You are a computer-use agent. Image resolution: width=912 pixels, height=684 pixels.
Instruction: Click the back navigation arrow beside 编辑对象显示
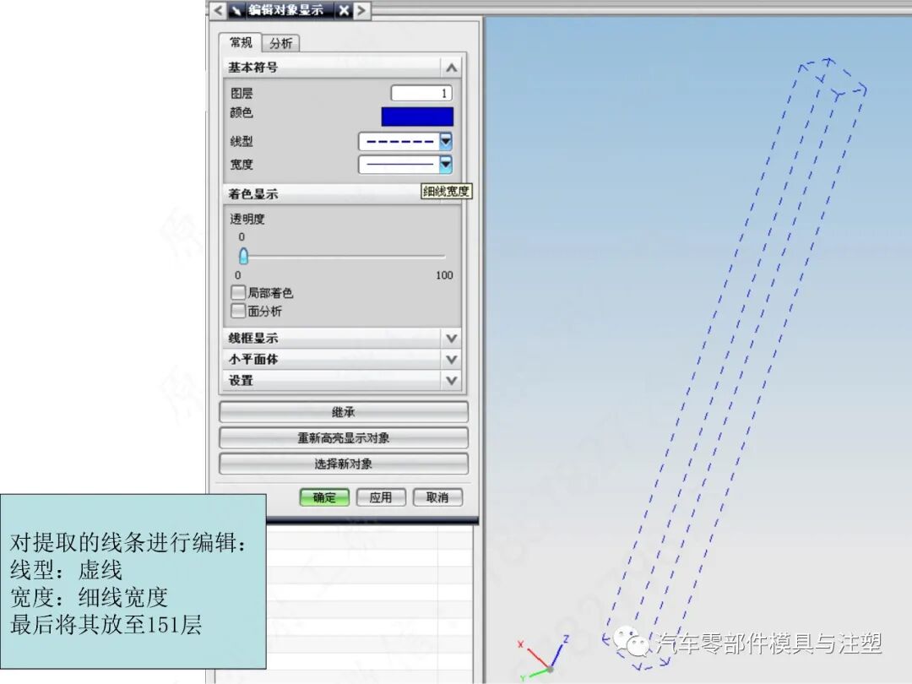pyautogui.click(x=217, y=11)
